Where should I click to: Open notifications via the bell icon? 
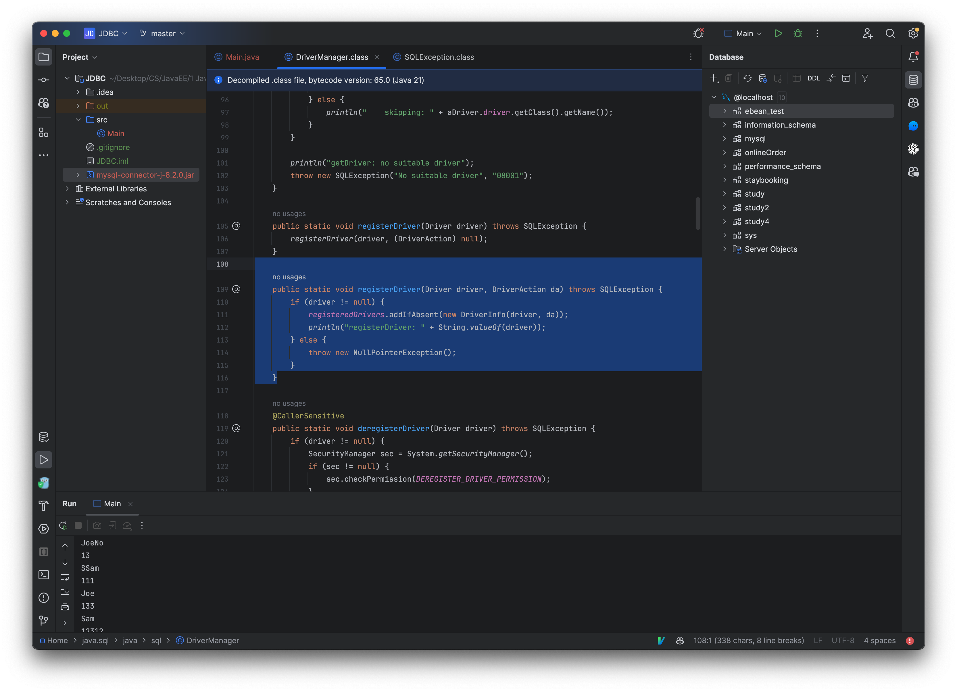[913, 57]
